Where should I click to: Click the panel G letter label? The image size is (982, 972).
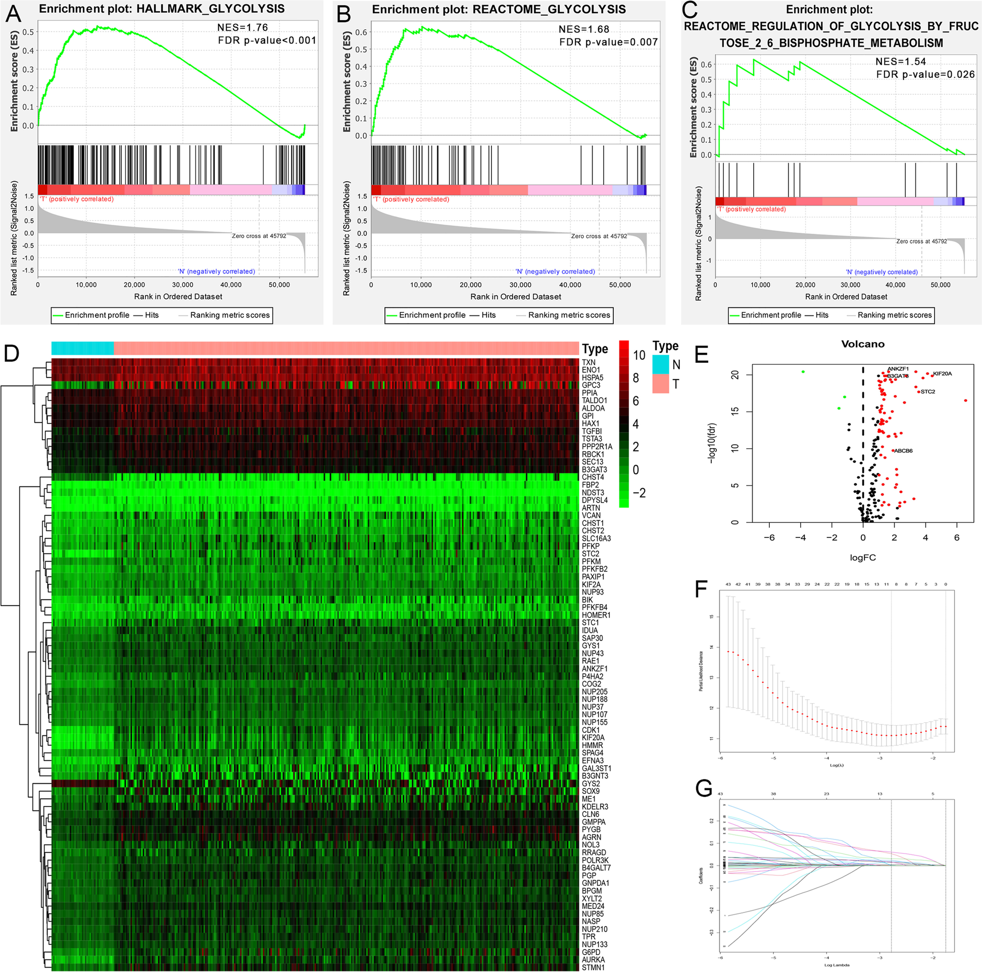click(704, 789)
